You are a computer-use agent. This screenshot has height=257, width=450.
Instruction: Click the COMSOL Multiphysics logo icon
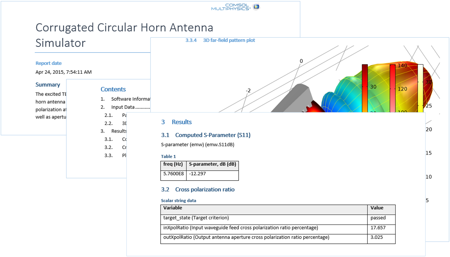(x=256, y=6)
